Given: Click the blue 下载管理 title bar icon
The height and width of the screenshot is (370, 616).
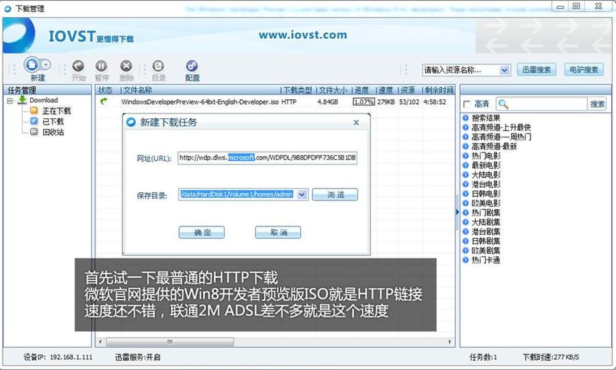Looking at the screenshot, I should pyautogui.click(x=7, y=8).
